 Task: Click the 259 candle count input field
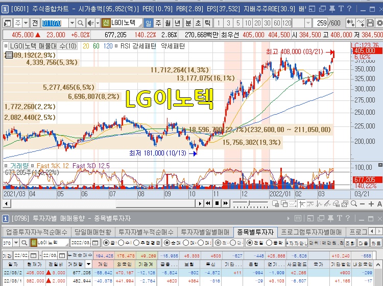pos(320,23)
